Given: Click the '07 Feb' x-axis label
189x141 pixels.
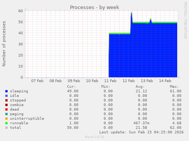Looking at the screenshot, I should pyautogui.click(x=37, y=81).
